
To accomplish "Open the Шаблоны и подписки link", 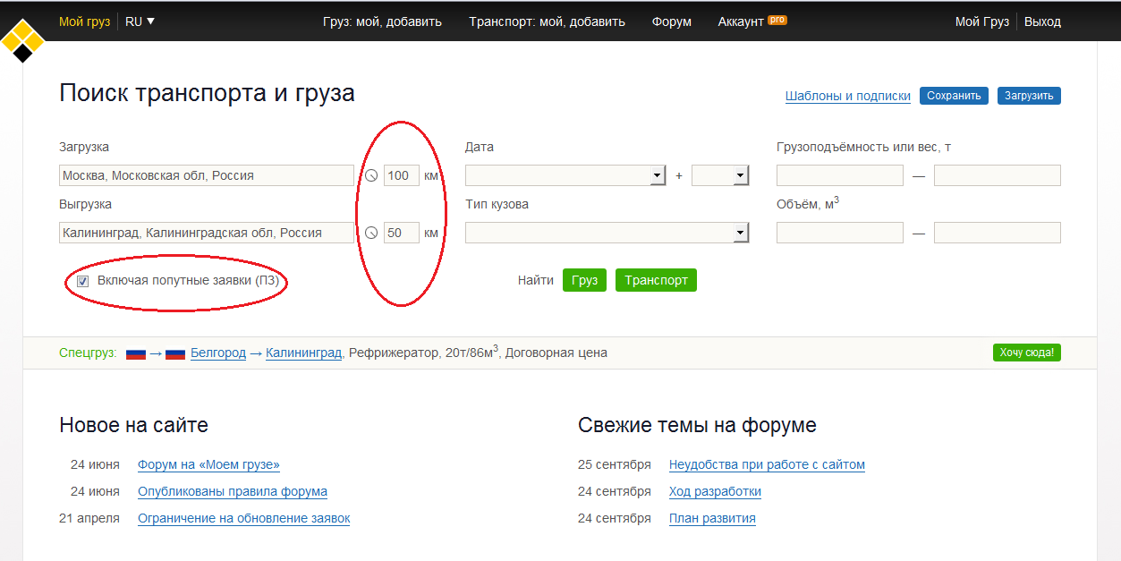I will coord(847,96).
